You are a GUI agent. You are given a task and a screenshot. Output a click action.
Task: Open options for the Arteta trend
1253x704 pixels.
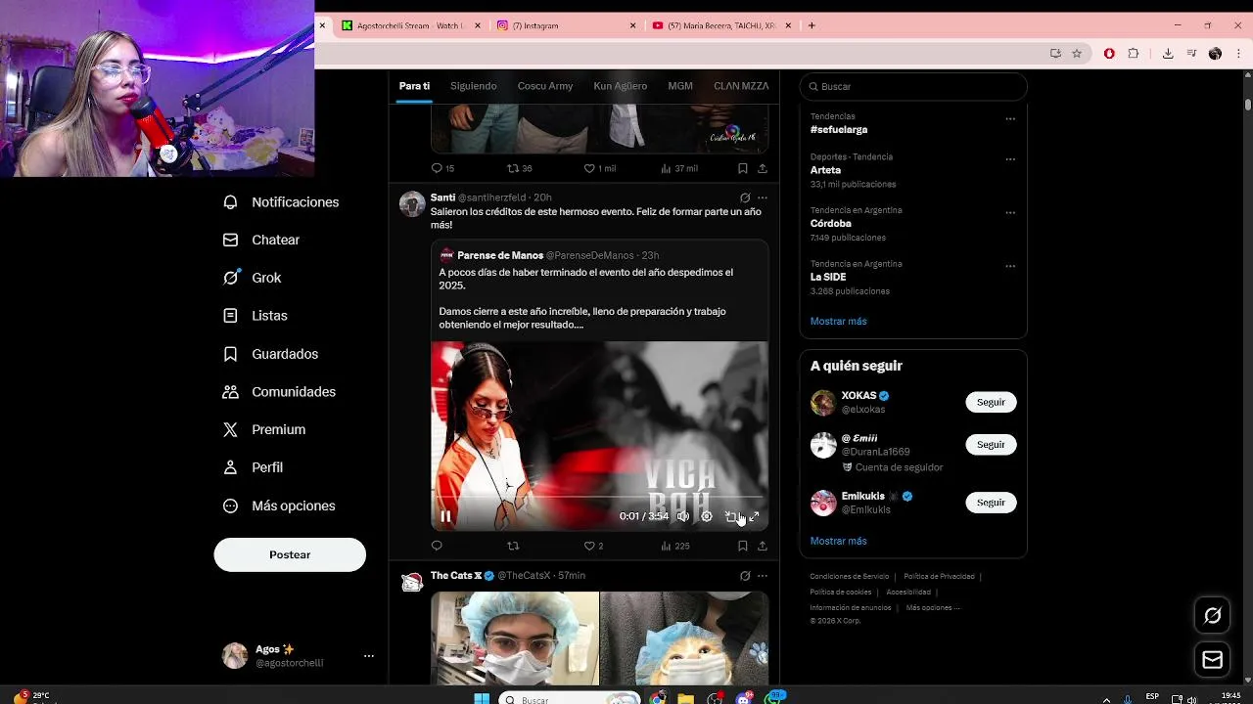tap(1010, 159)
